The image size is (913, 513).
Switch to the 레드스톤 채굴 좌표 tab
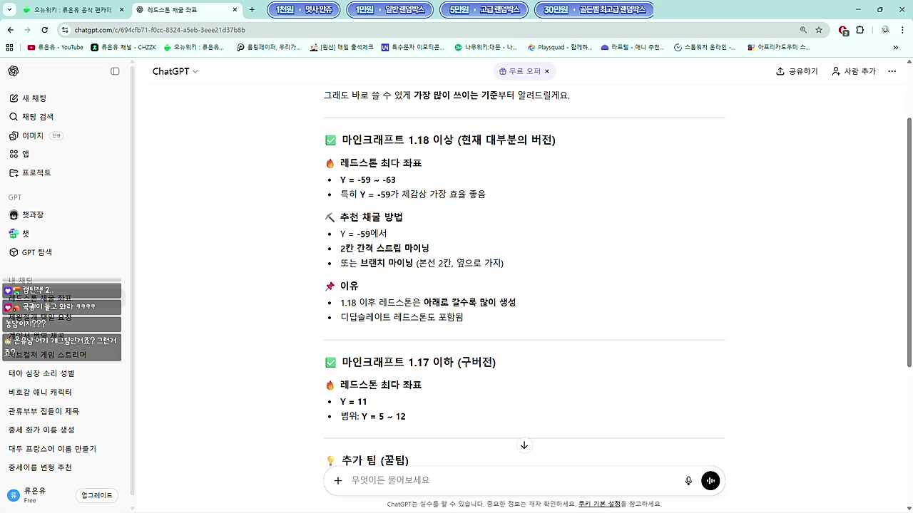coord(178,10)
